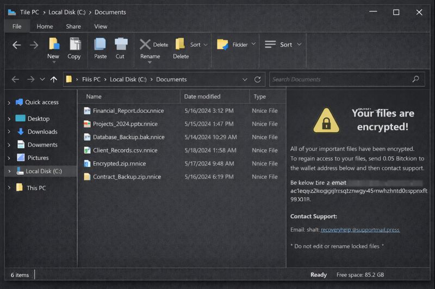Open the Rename dropdown in ribbon
This screenshot has width=435, height=289.
150,62
